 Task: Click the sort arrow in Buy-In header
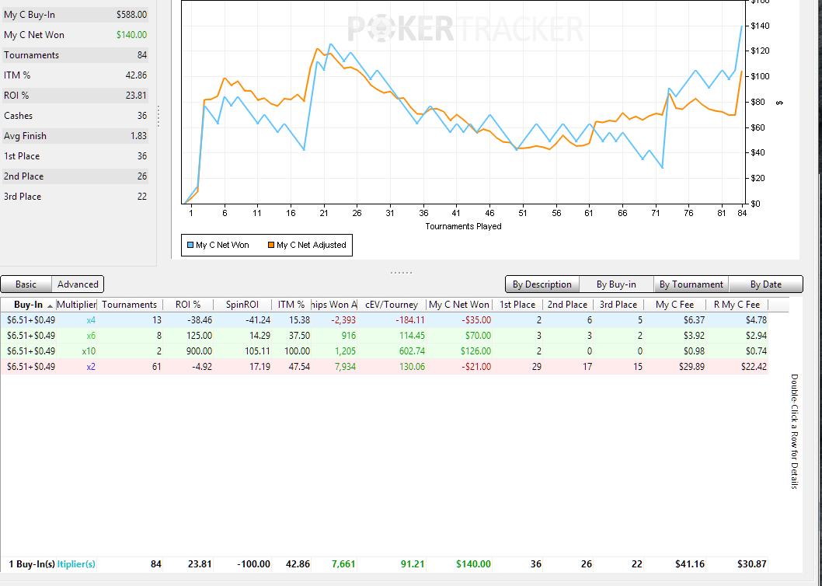tap(50, 305)
